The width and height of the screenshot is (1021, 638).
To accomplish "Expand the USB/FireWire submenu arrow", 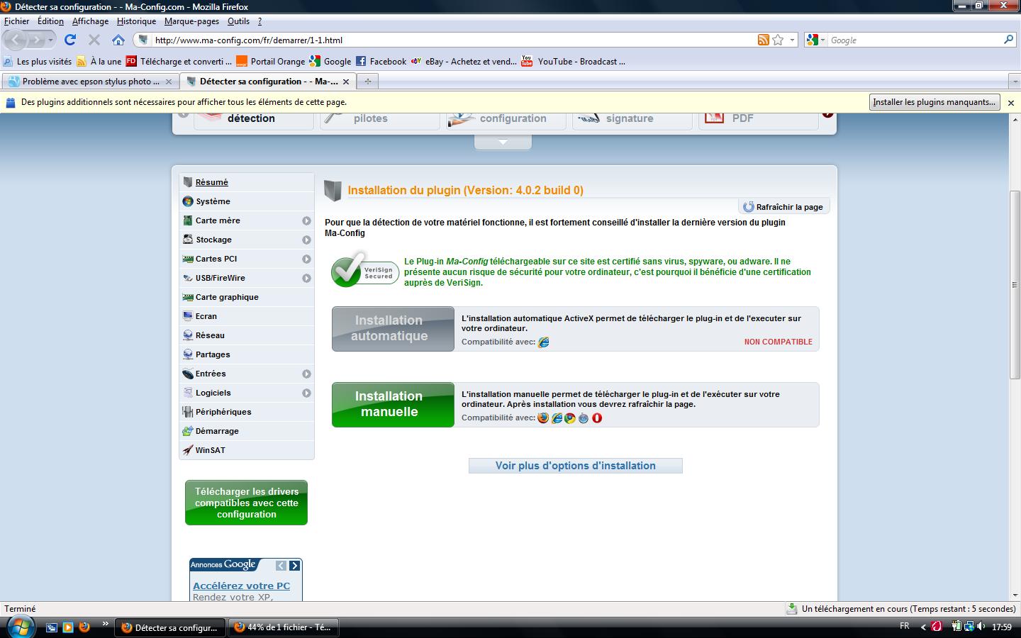I will [x=306, y=278].
